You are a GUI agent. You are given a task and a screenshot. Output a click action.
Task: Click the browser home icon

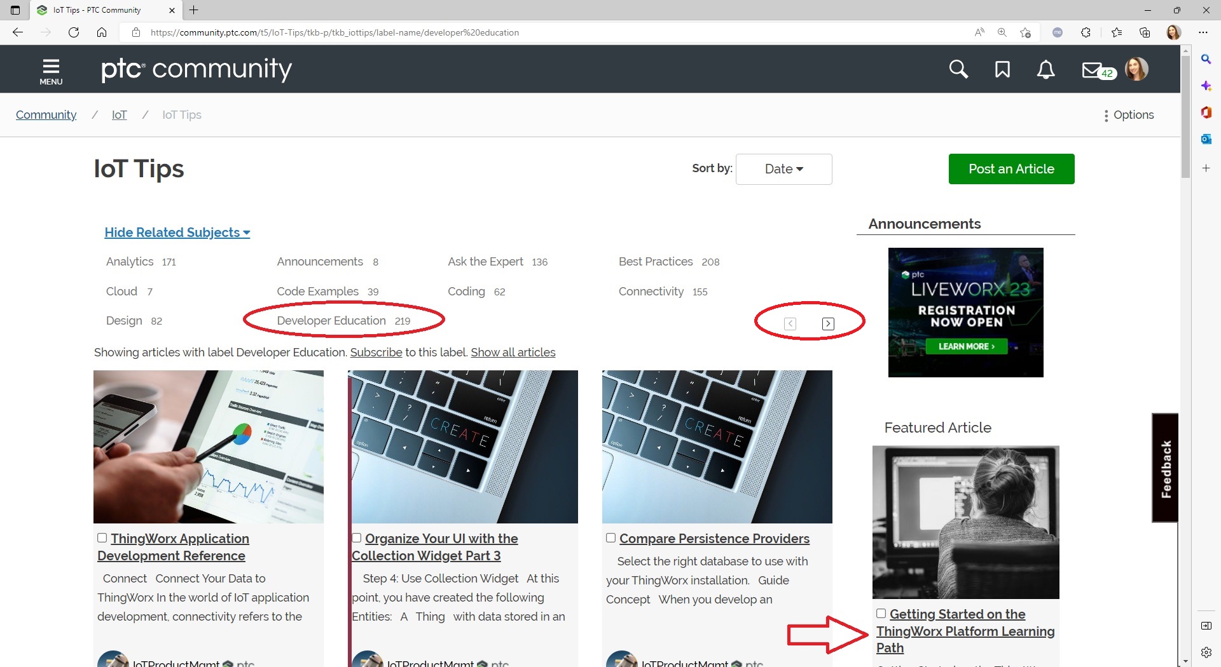click(102, 32)
